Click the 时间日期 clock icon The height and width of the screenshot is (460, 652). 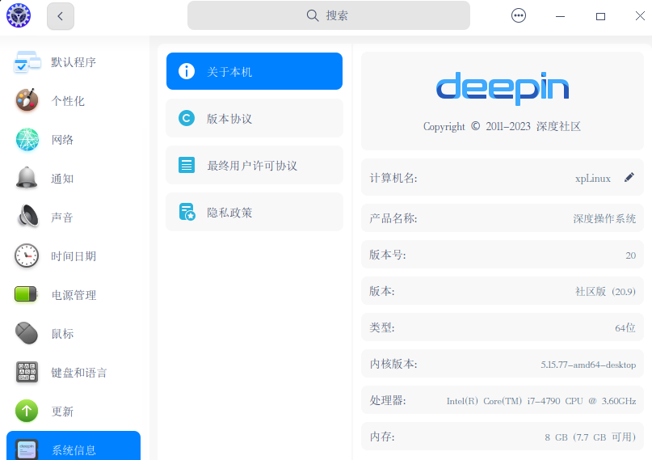tap(27, 255)
